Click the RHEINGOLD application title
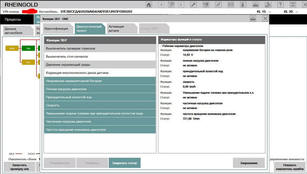Viewport: 307px width, 174px height. [x=21, y=5]
